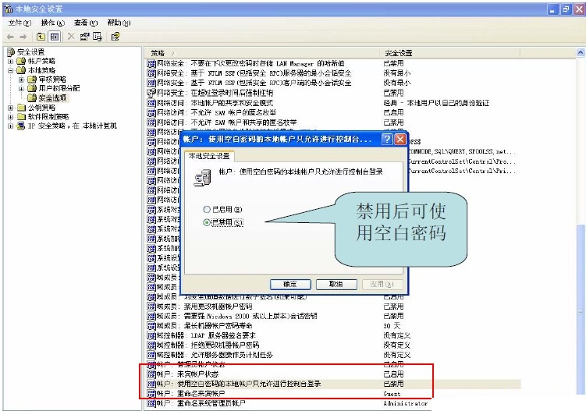586x411 pixels.
Task: Select the 已启用 (Enabled) radio button
Action: coord(207,210)
